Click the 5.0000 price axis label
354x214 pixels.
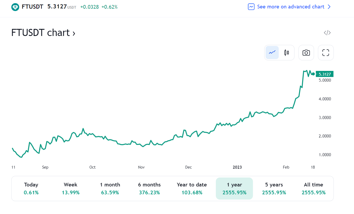(x=325, y=80)
